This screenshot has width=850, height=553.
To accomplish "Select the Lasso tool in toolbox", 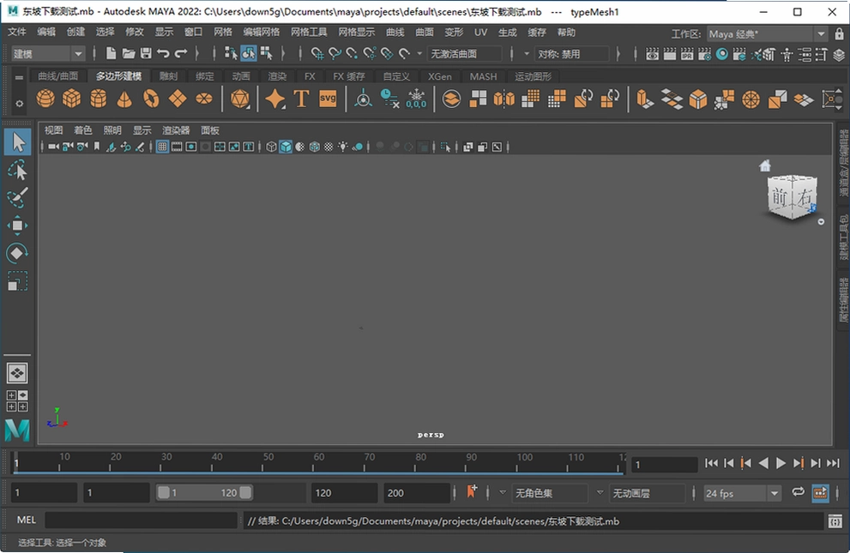I will pyautogui.click(x=17, y=170).
